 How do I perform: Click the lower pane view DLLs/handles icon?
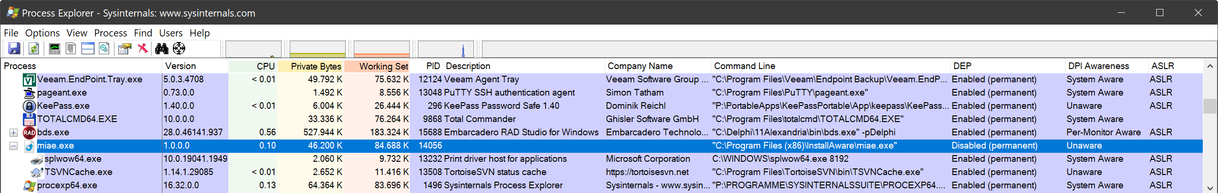tap(104, 48)
